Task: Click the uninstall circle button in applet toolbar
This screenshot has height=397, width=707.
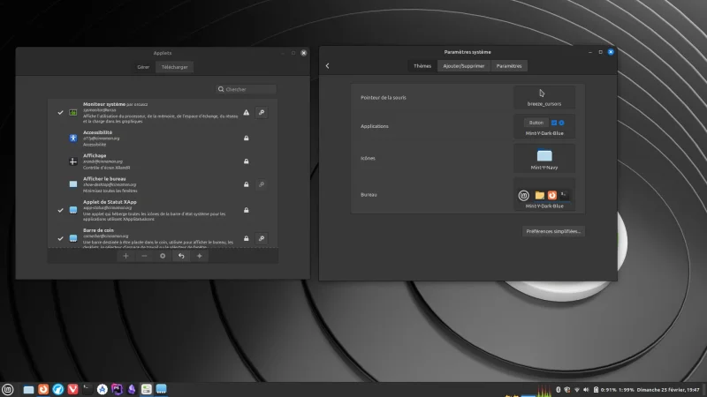Action: point(163,256)
